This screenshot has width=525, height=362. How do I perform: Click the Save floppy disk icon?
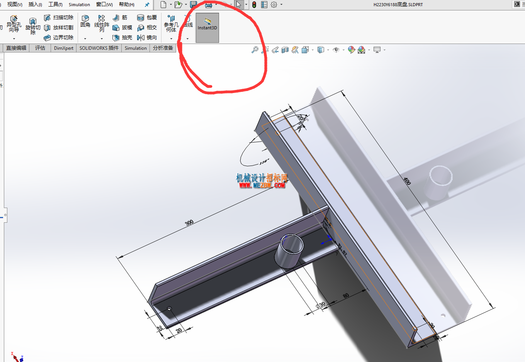pos(194,5)
